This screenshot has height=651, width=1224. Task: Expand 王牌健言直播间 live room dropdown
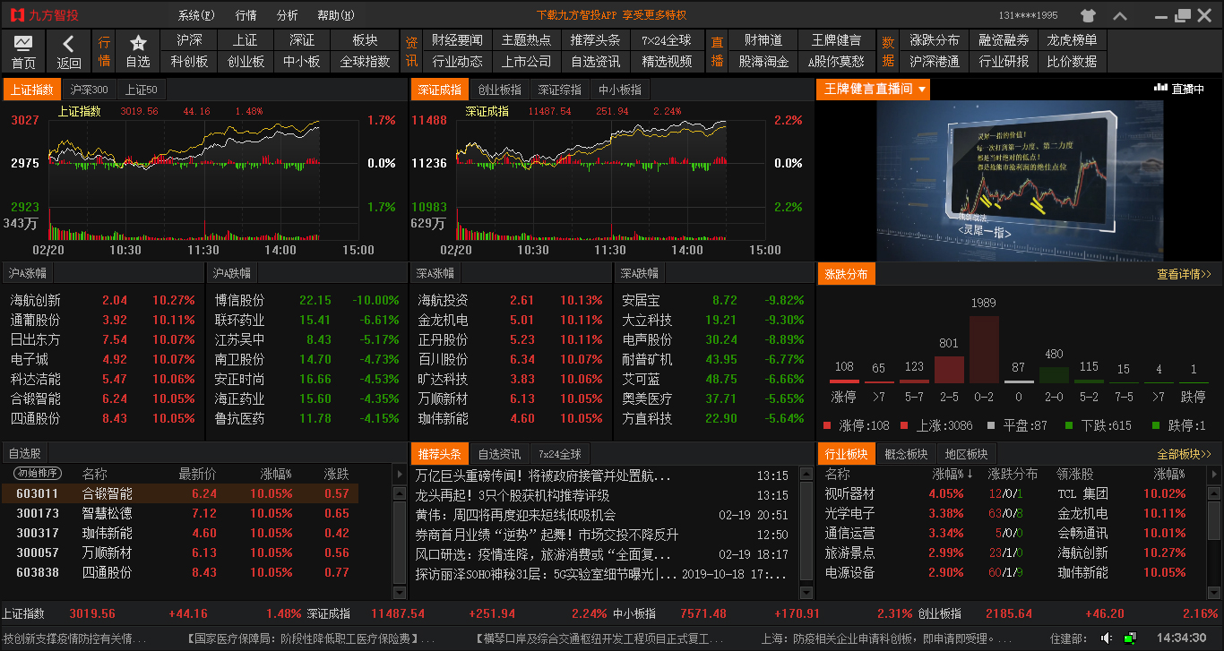[922, 89]
